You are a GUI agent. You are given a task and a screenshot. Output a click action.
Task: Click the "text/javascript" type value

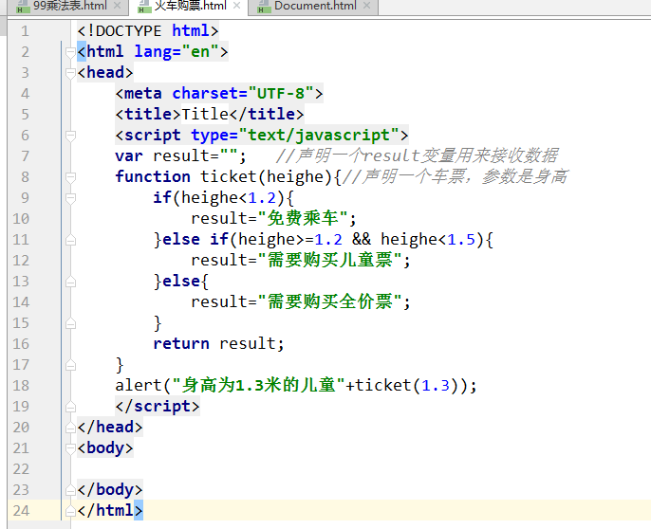point(319,136)
